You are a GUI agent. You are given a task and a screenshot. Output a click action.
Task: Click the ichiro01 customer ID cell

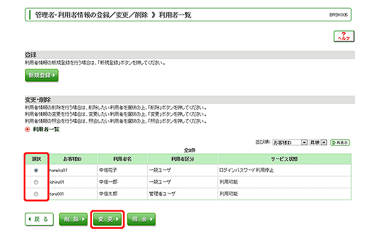(72, 182)
